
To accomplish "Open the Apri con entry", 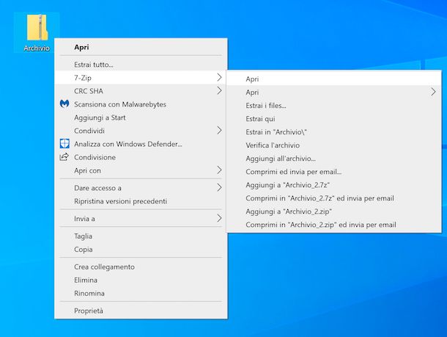I will pos(141,170).
